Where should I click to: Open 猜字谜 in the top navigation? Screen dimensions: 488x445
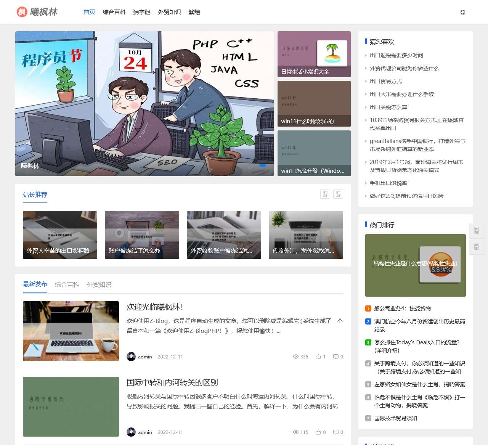[x=142, y=12]
